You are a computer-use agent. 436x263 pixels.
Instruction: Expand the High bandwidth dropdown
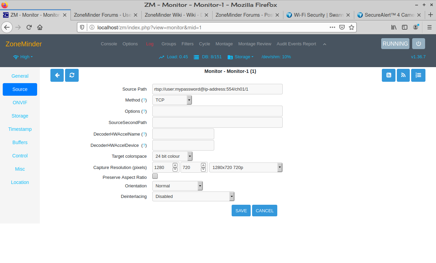[x=27, y=57]
